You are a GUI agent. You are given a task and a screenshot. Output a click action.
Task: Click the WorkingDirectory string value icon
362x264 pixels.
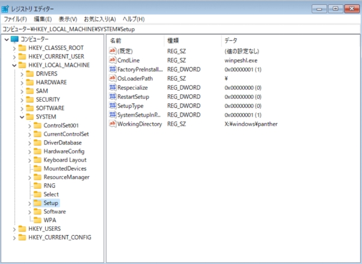point(112,124)
